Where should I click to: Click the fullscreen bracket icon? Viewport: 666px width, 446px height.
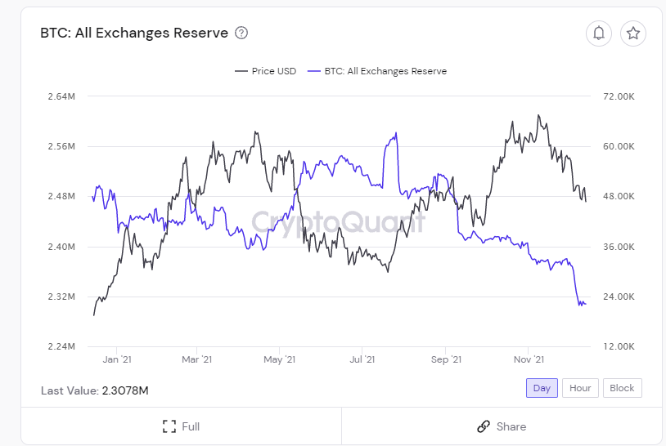click(169, 426)
